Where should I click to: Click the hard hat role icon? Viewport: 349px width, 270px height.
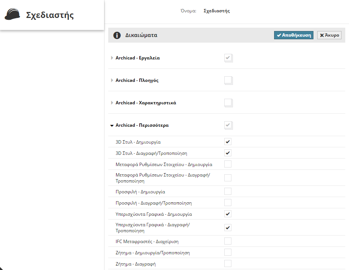coord(12,15)
